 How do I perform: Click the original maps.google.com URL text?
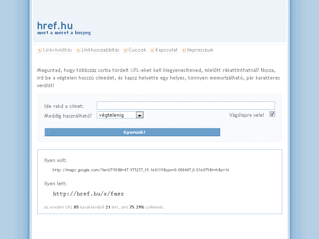pos(141,170)
